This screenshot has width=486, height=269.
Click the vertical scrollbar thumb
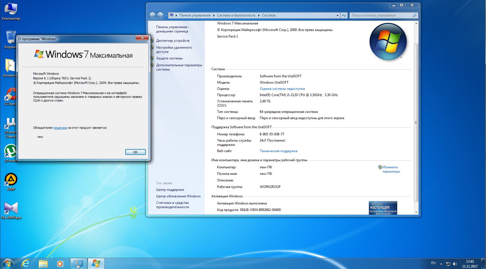point(416,122)
